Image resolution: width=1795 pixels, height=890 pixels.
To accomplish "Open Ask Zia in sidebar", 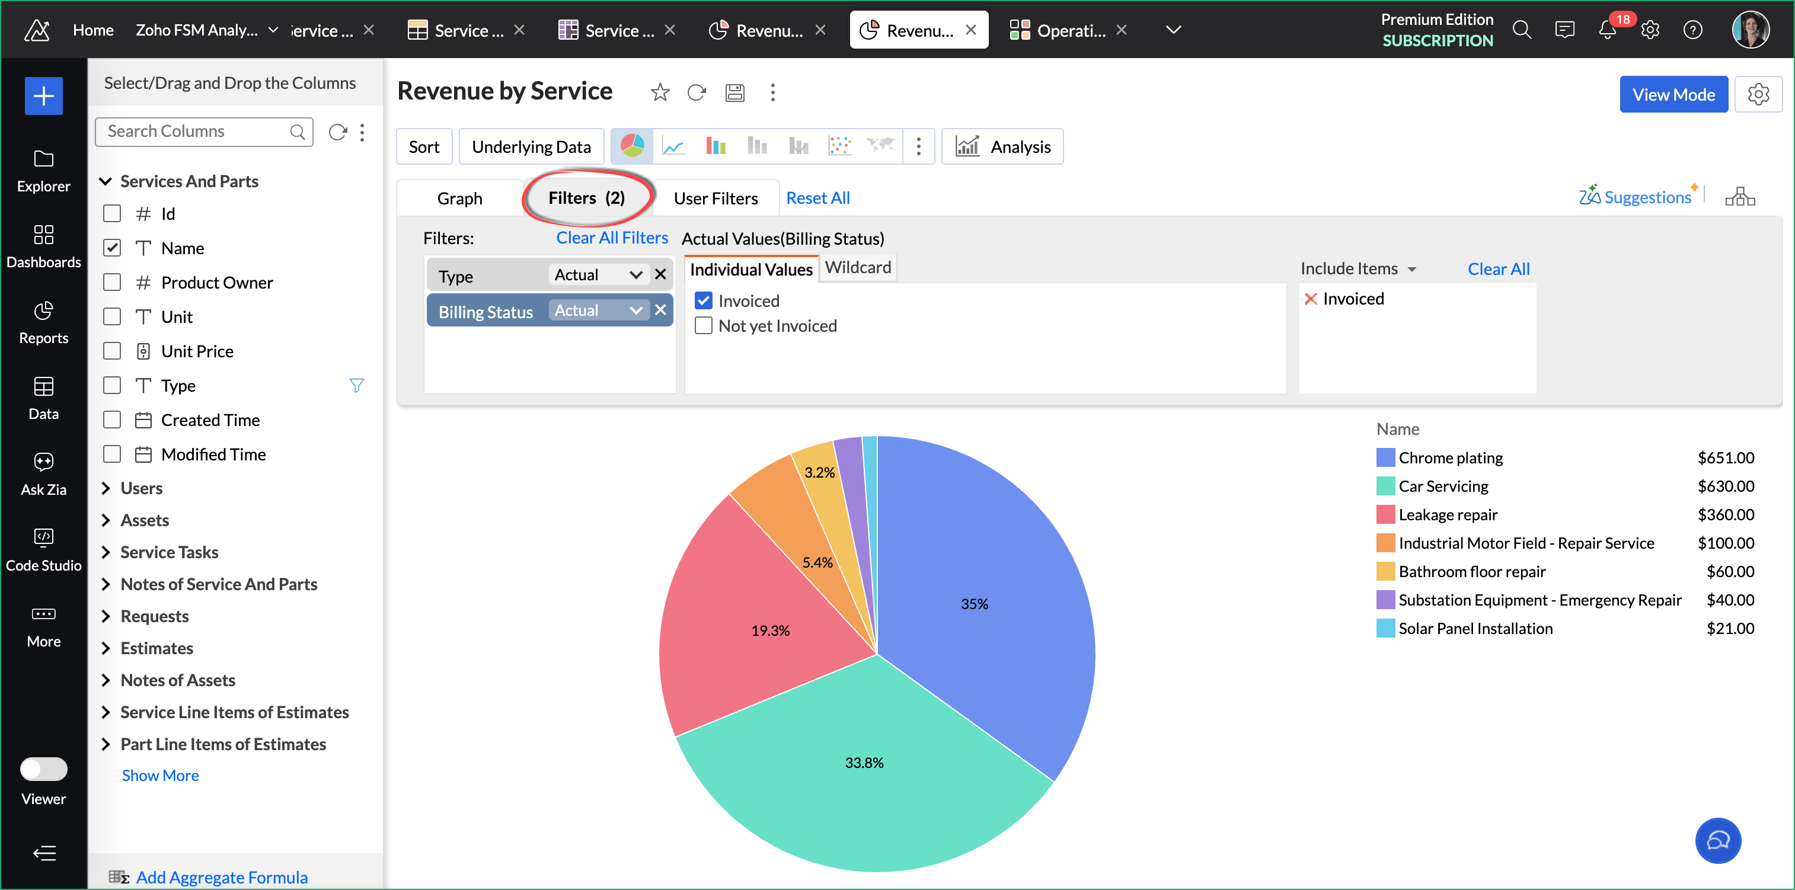I will pyautogui.click(x=43, y=473).
